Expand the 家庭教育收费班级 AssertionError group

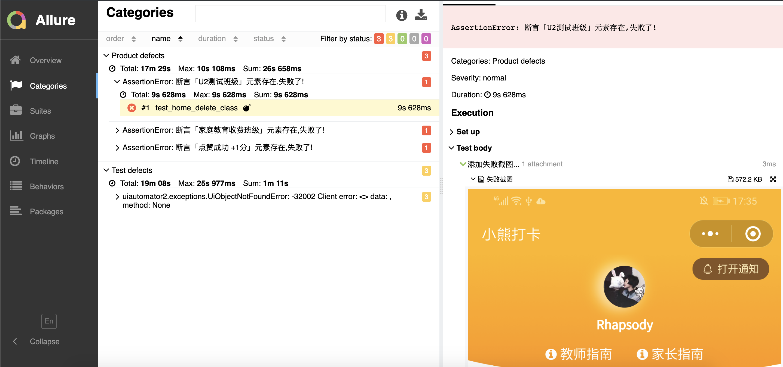(117, 130)
